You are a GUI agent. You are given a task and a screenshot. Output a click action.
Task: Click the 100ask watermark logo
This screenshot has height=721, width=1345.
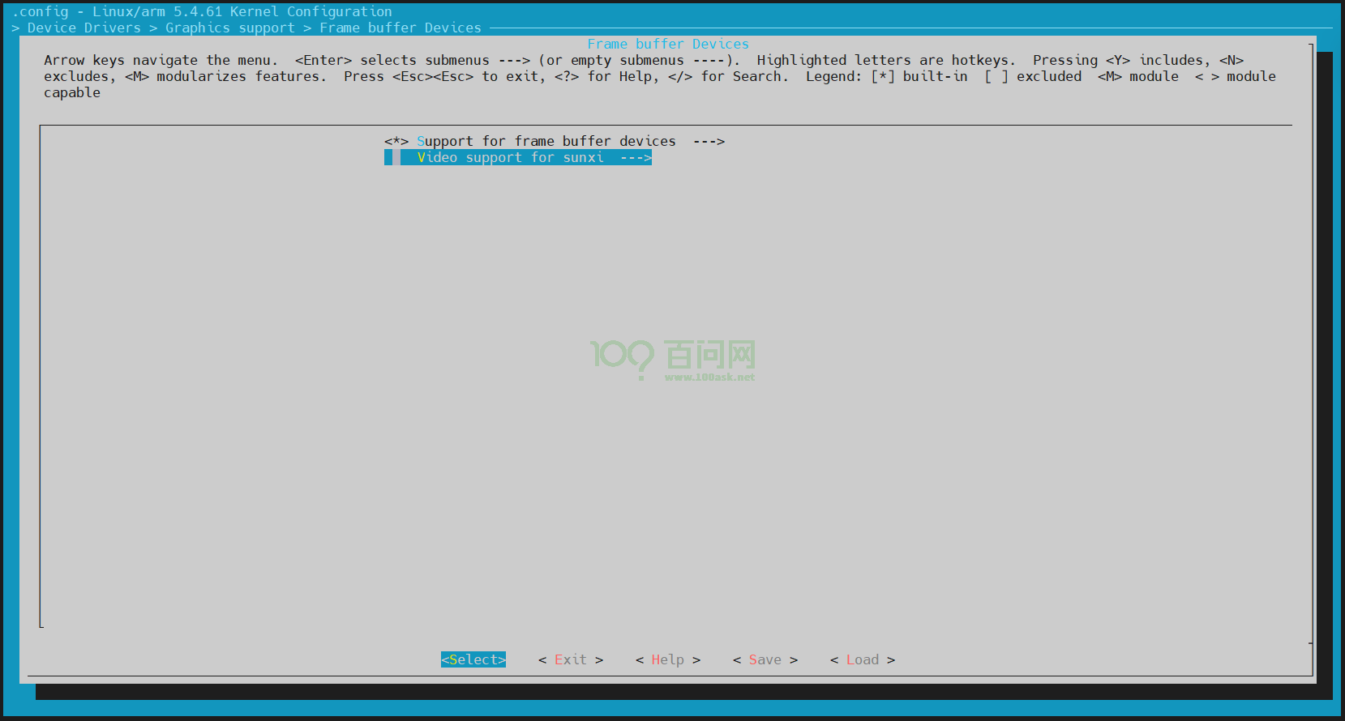tap(672, 355)
